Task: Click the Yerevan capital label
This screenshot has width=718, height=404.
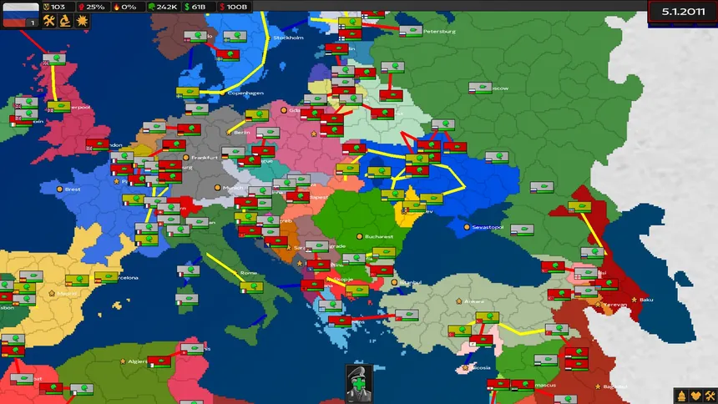Action: 615,305
